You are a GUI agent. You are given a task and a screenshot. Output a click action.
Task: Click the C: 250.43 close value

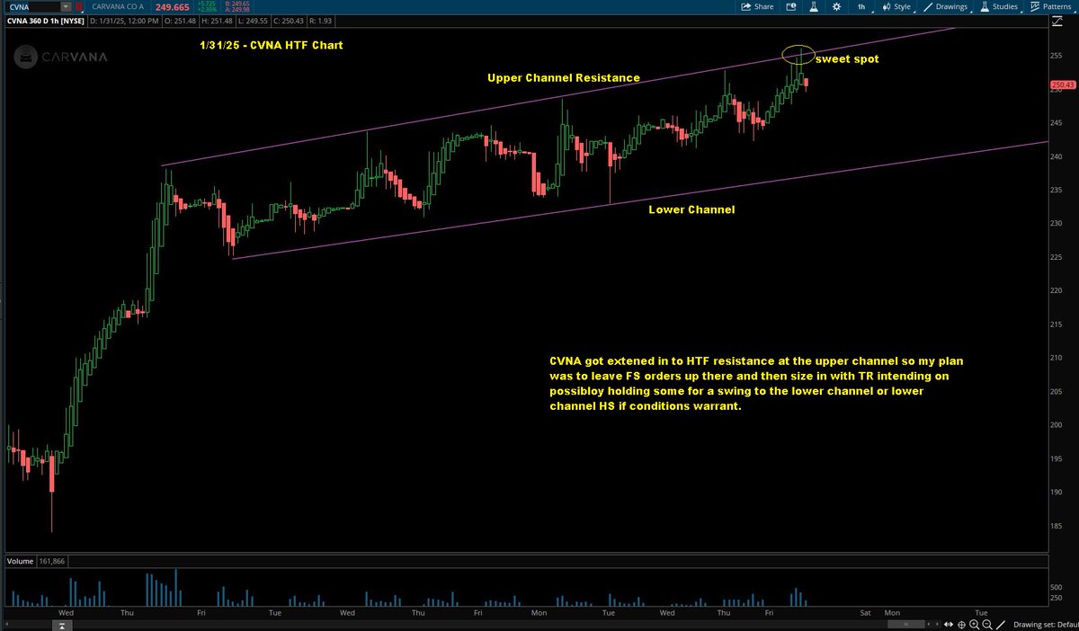(x=289, y=21)
